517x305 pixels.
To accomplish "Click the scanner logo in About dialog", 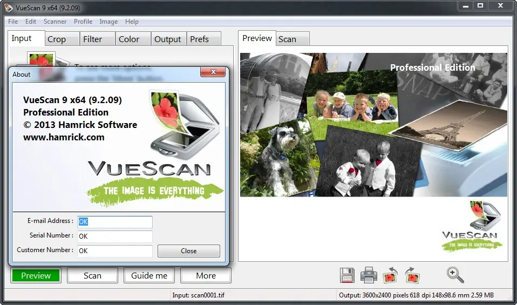I will point(185,125).
